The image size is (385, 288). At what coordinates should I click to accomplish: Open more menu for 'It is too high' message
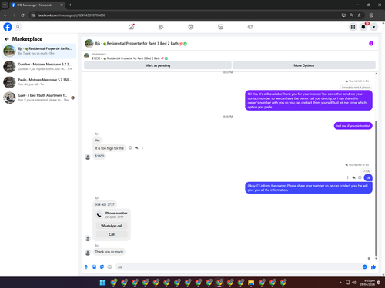(142, 147)
